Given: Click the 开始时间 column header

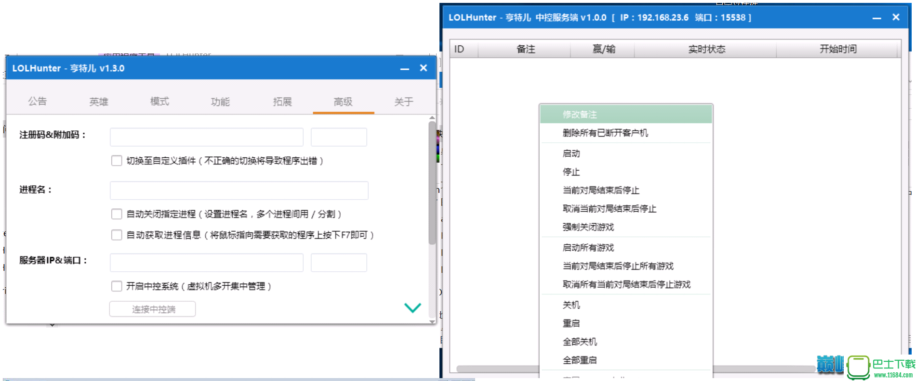Looking at the screenshot, I should [837, 49].
